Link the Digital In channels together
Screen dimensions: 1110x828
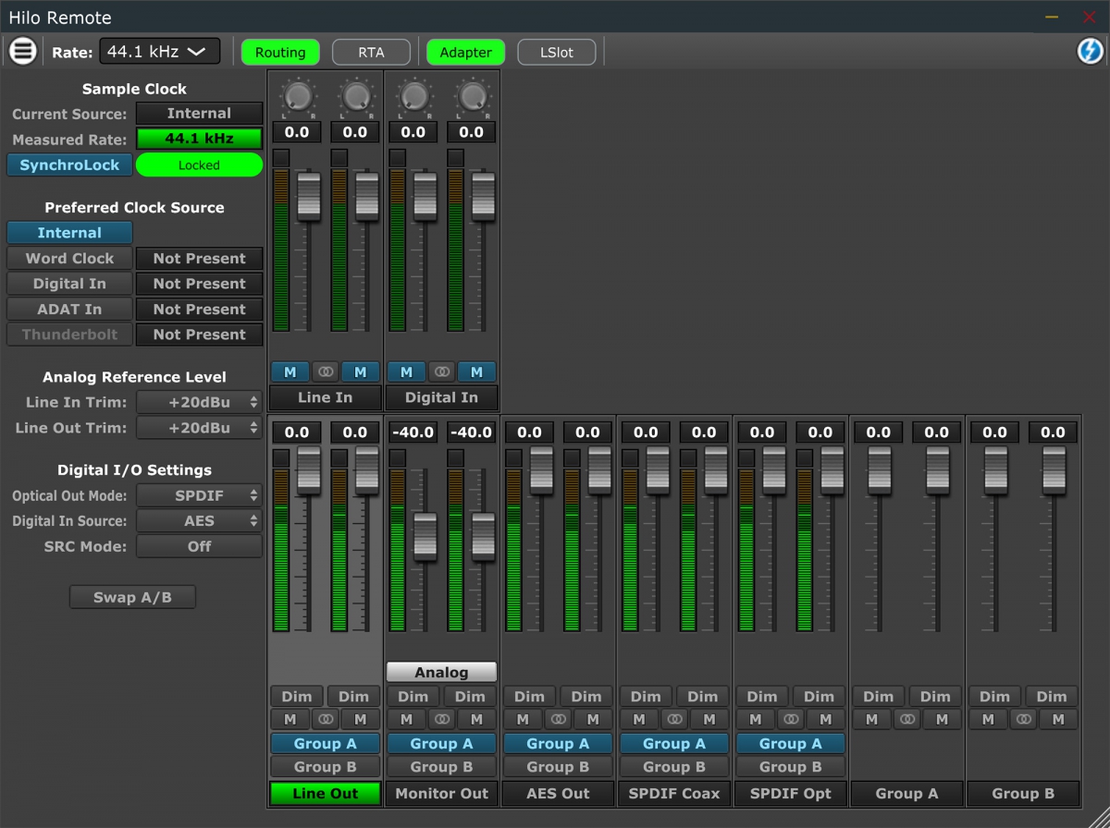point(441,371)
